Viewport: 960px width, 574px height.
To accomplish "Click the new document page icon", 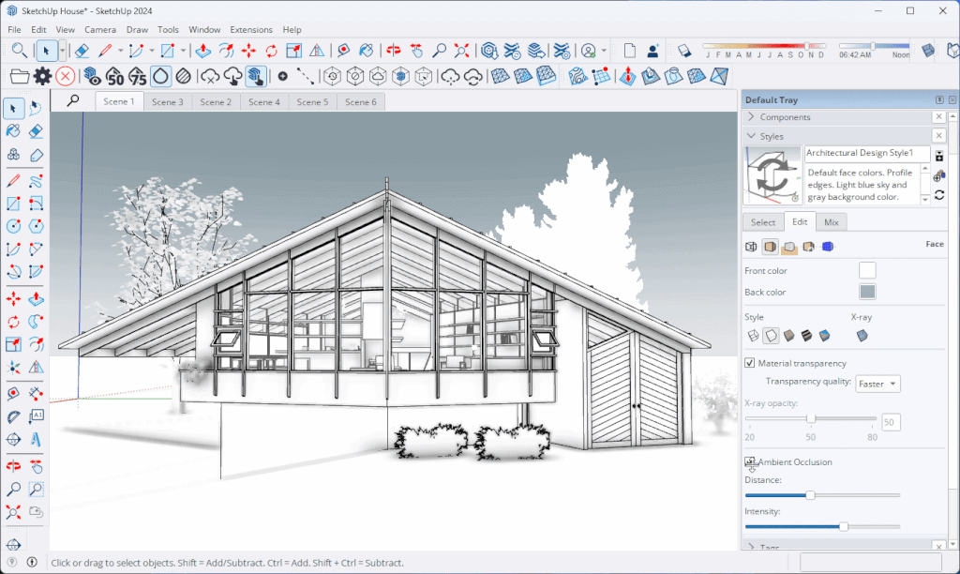I will click(x=629, y=51).
